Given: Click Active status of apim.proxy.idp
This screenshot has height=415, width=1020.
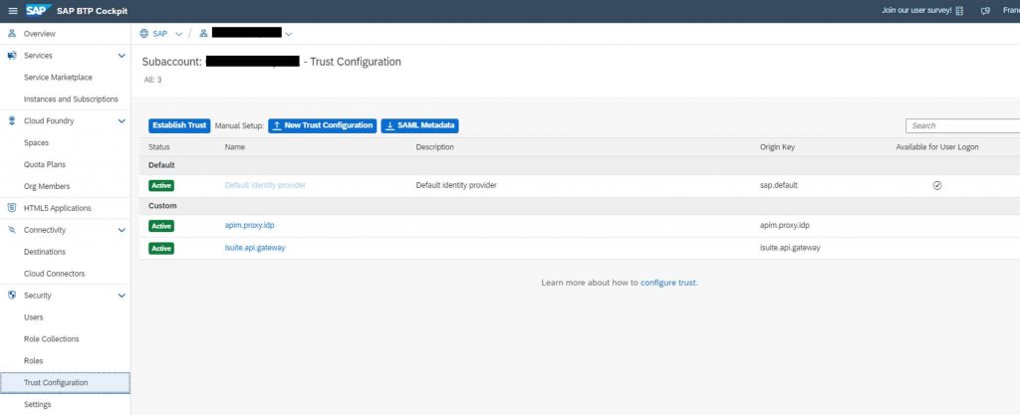Looking at the screenshot, I should tap(161, 226).
